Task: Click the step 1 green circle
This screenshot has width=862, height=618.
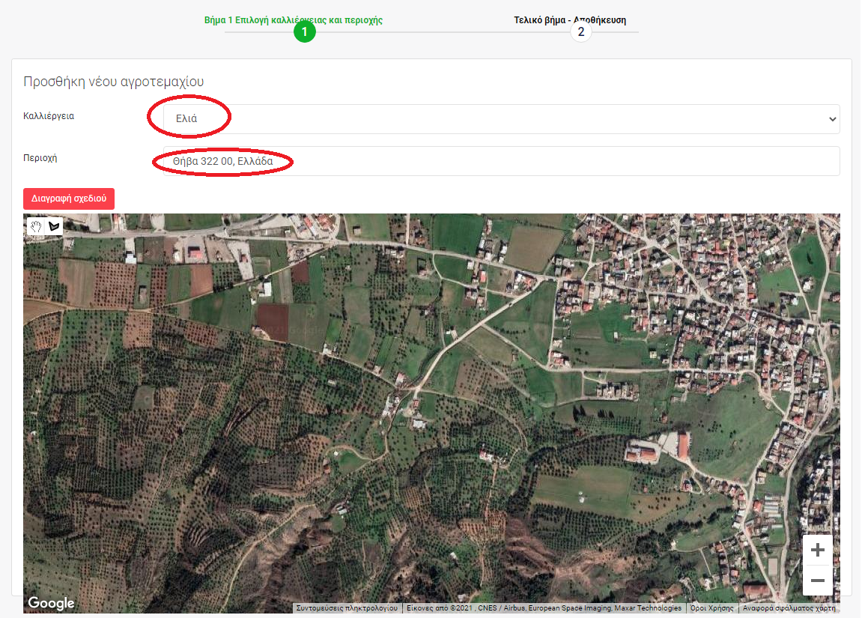Action: point(304,31)
